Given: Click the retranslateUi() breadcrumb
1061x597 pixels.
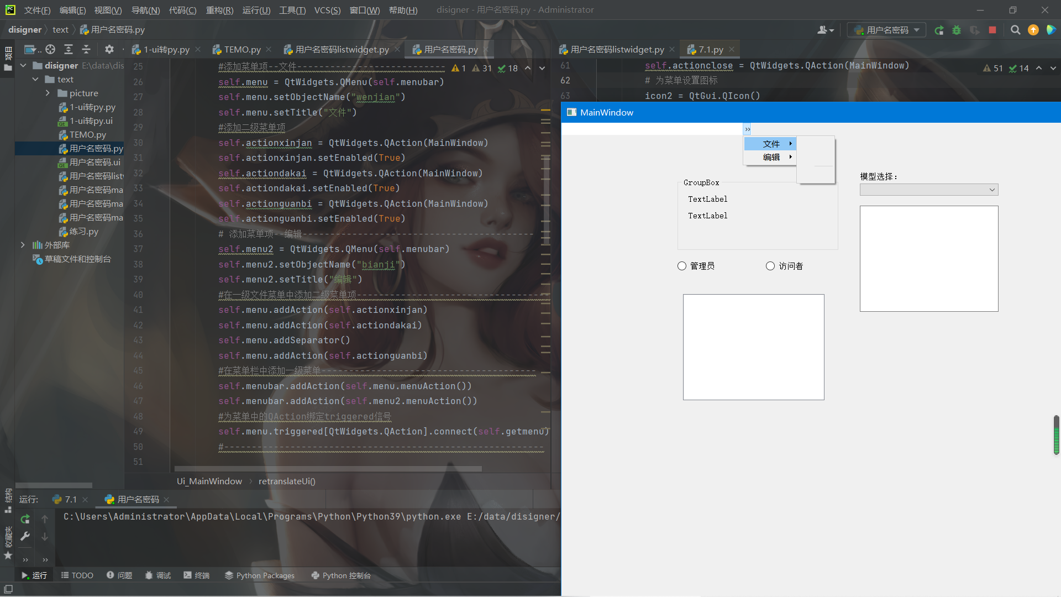Looking at the screenshot, I should click(x=287, y=481).
